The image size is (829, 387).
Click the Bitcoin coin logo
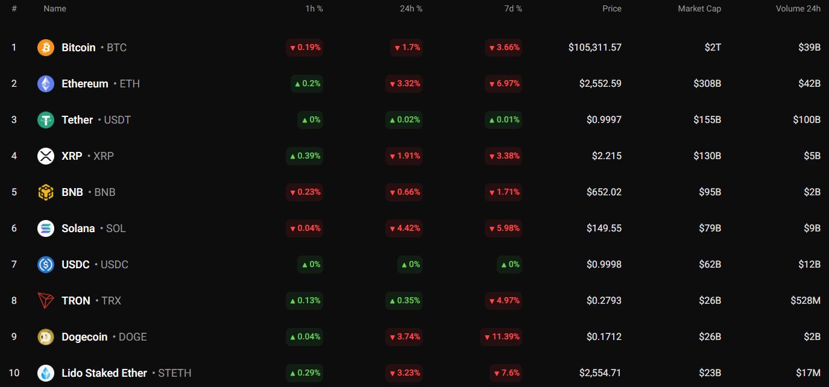click(46, 47)
